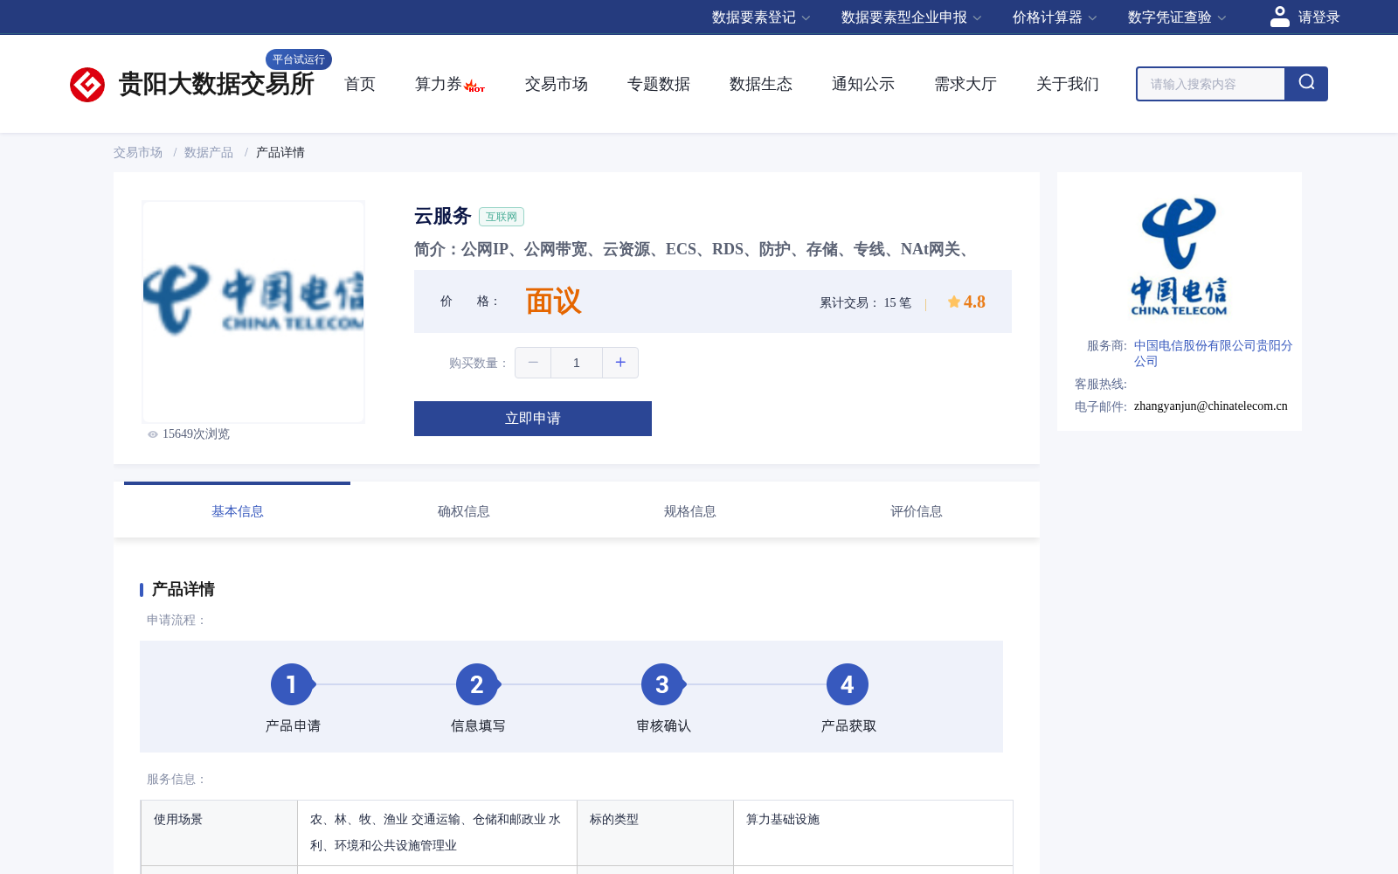Click the China Telecom provider logo
Screen dimensions: 1398x874
[x=1179, y=256]
